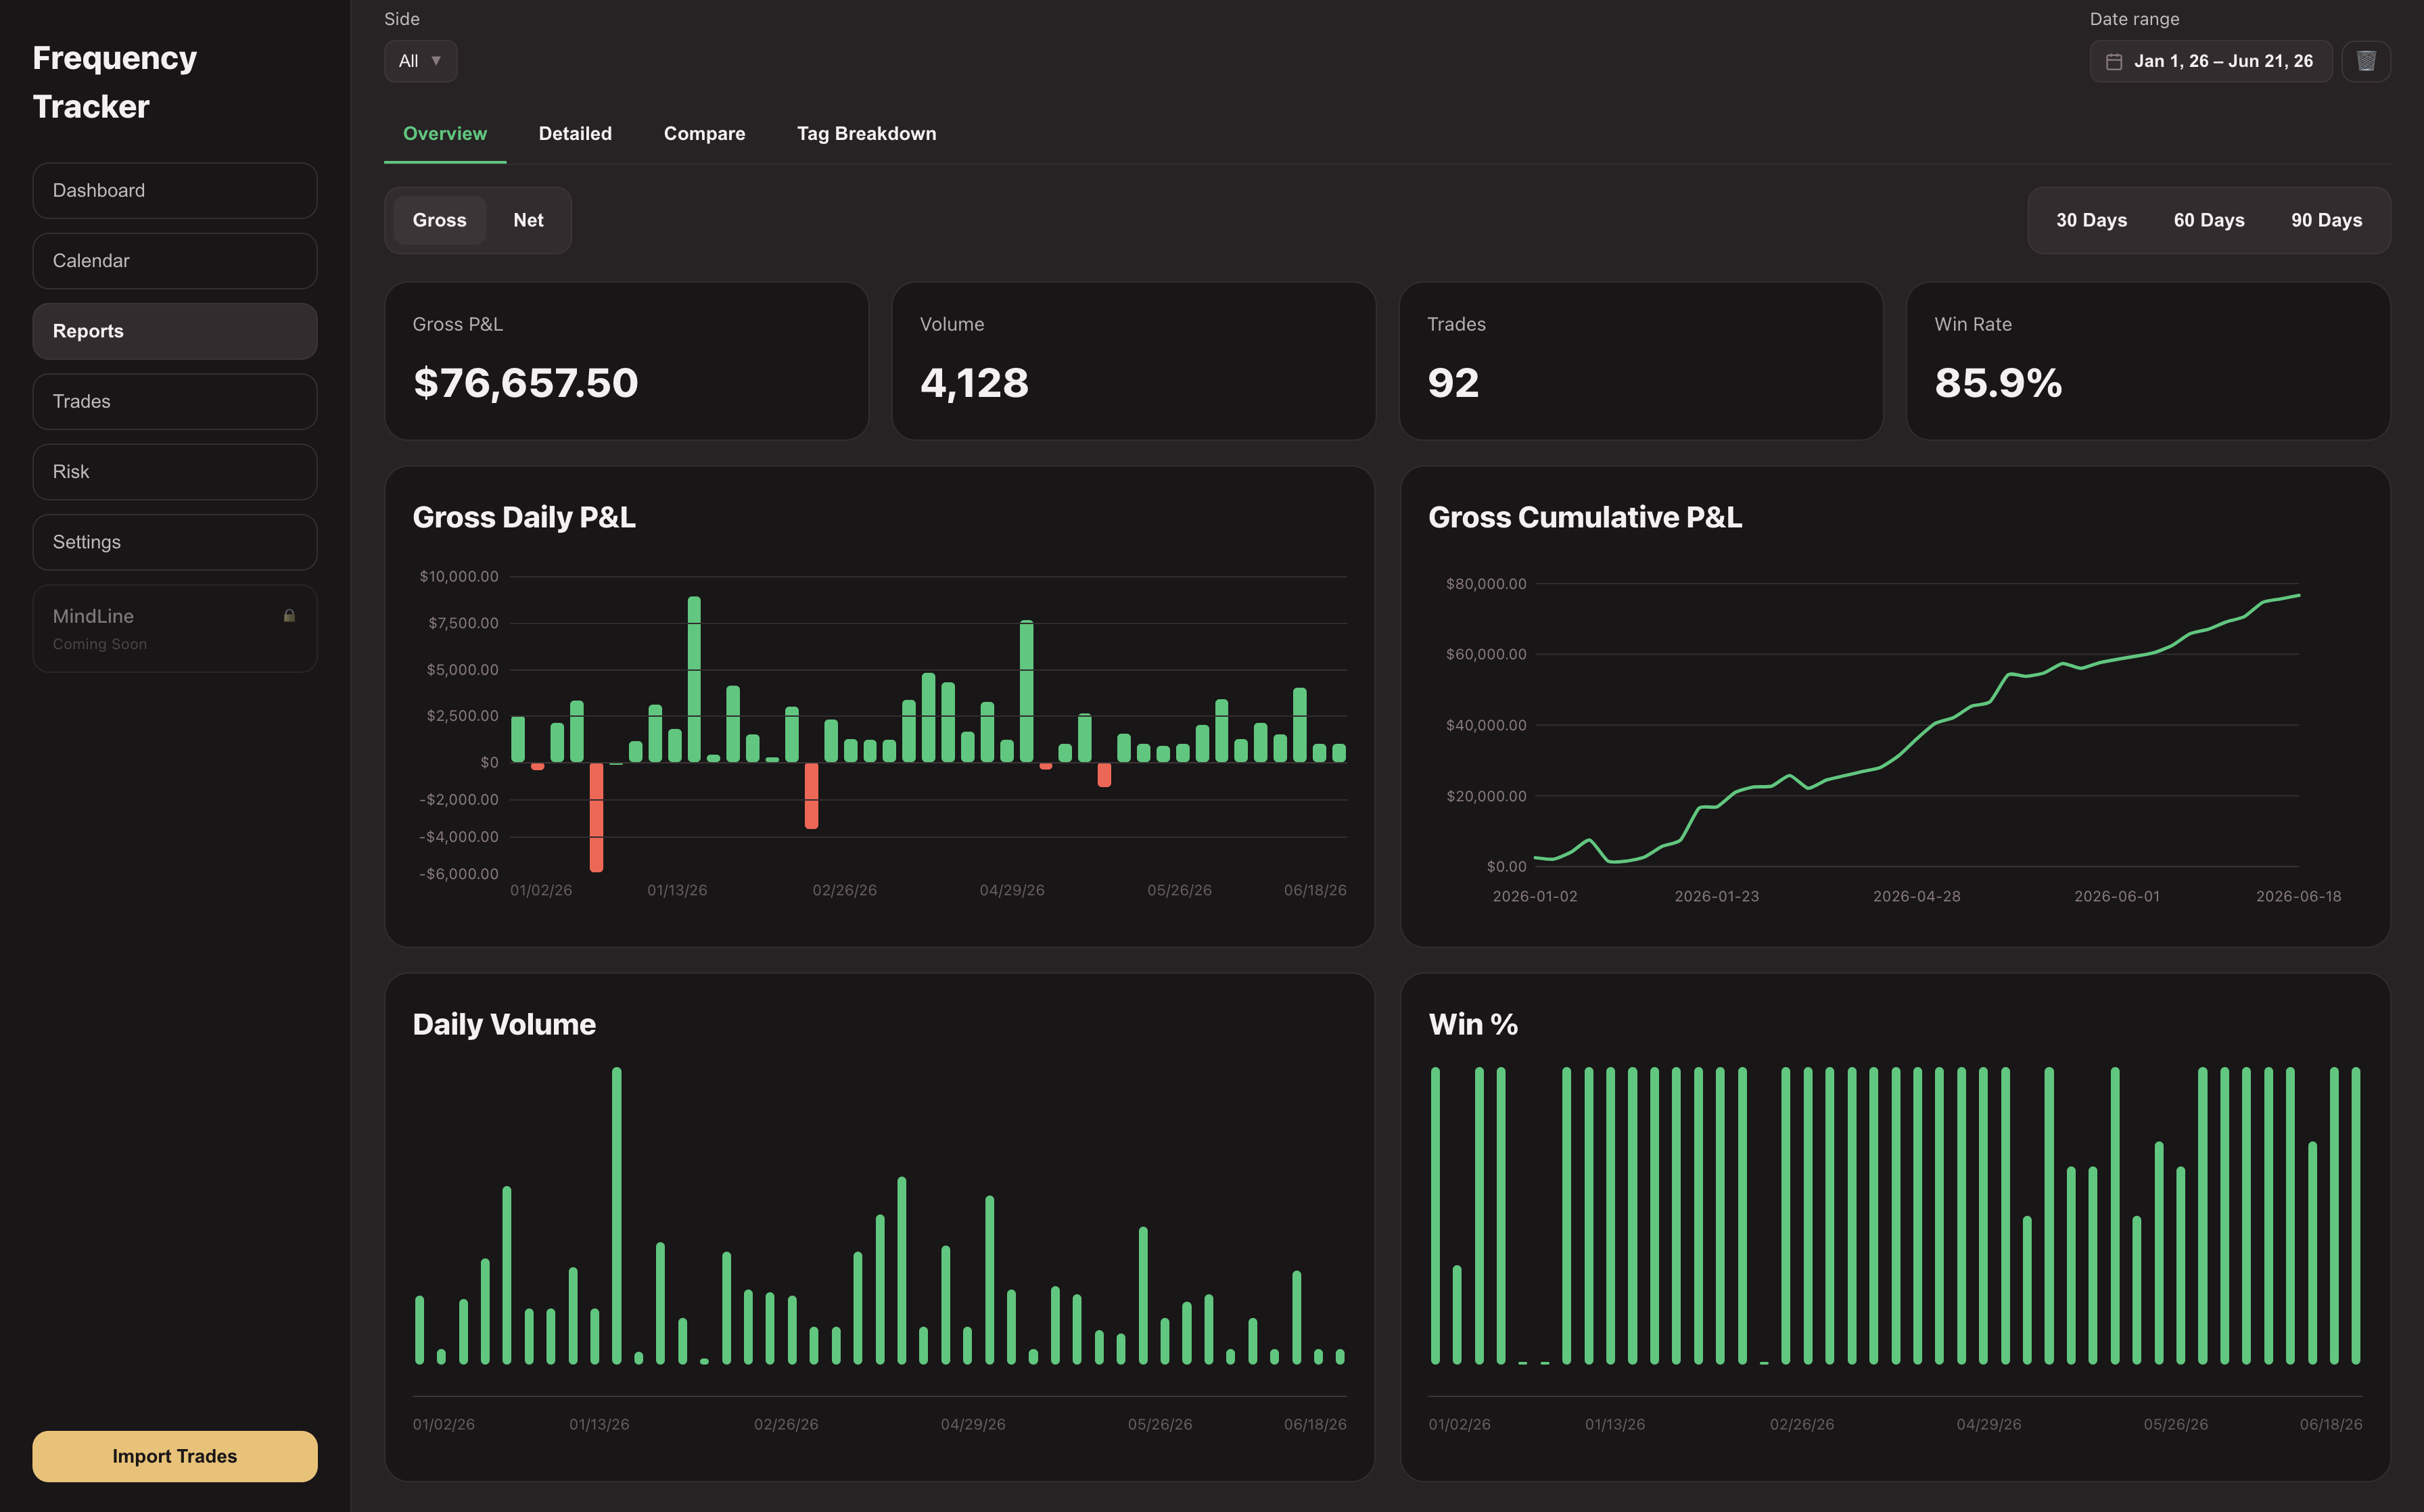
Task: Click the calendar icon in date range
Action: point(2114,62)
